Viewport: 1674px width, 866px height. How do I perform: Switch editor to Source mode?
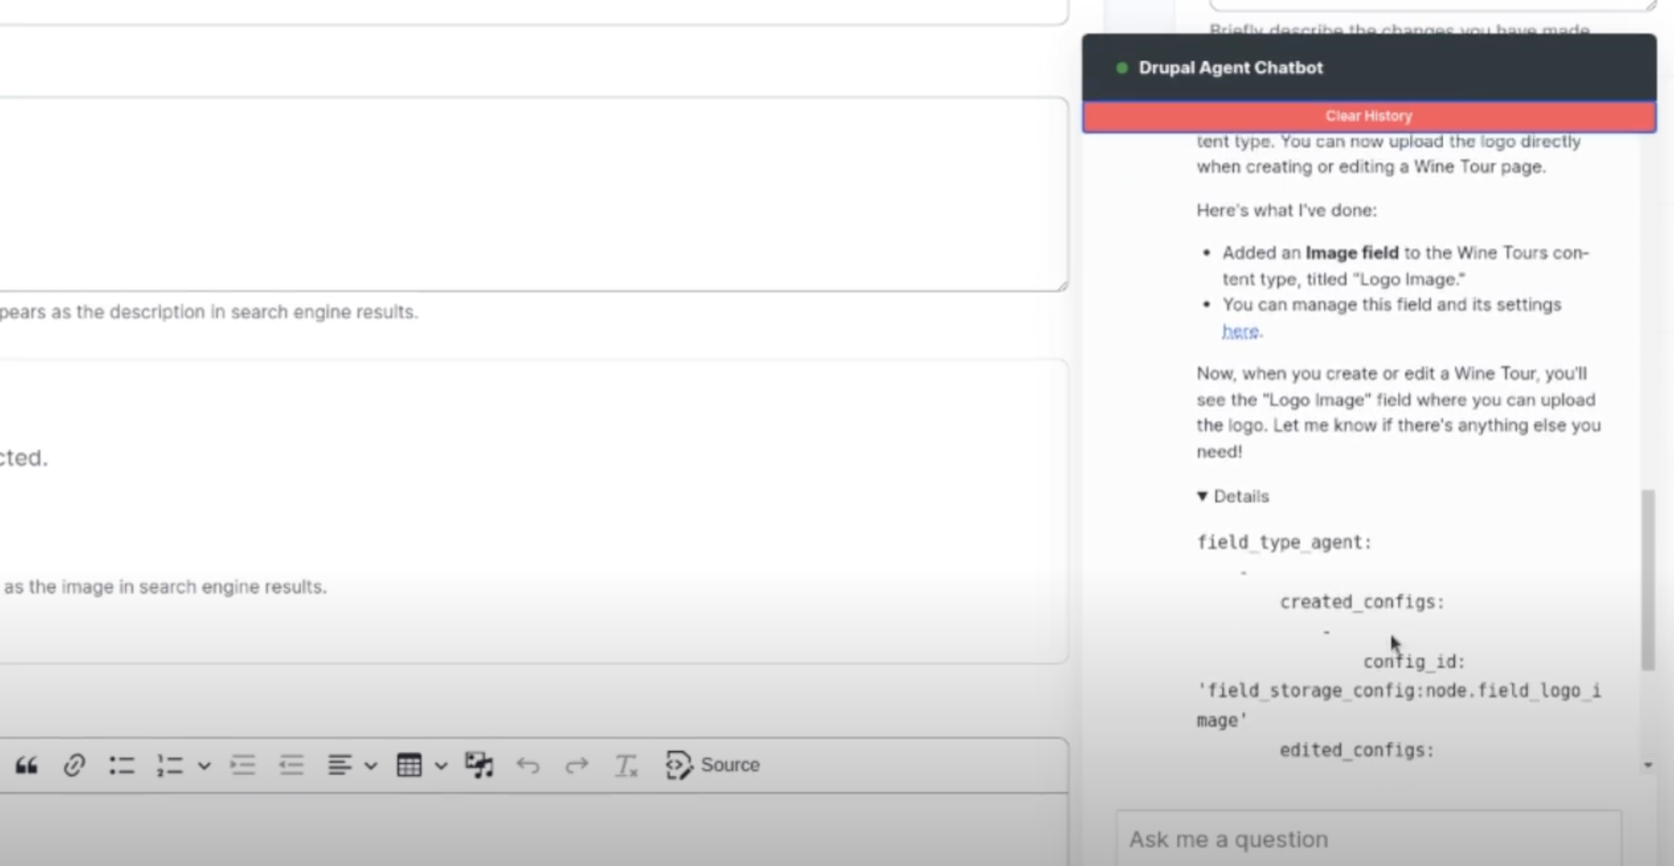coord(713,765)
